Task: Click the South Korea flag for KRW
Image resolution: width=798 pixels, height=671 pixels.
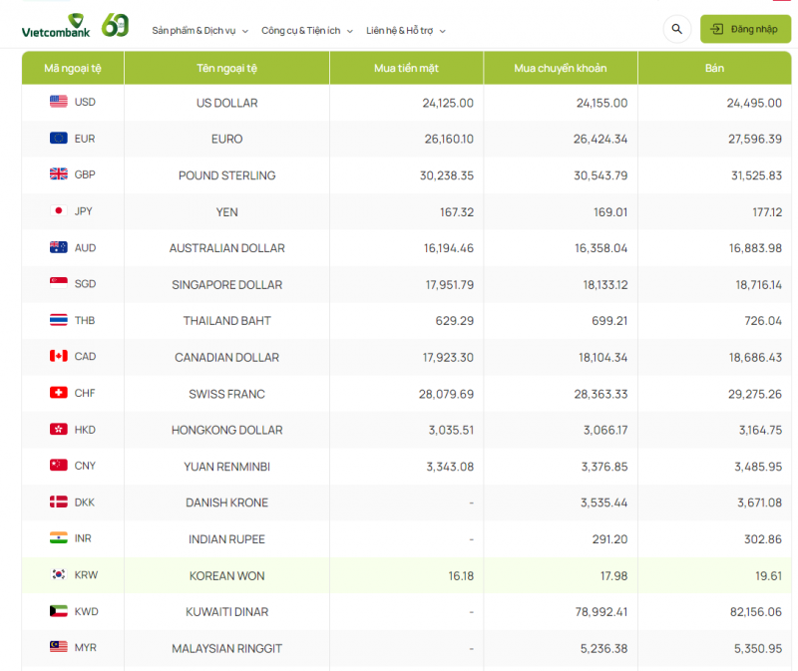Action: click(x=59, y=575)
